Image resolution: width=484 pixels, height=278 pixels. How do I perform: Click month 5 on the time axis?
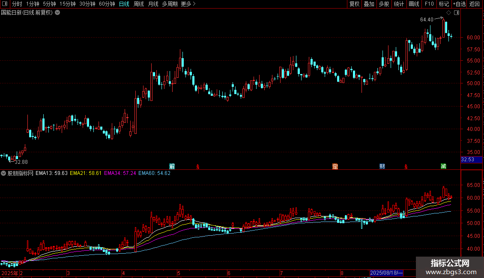[x=179, y=273]
